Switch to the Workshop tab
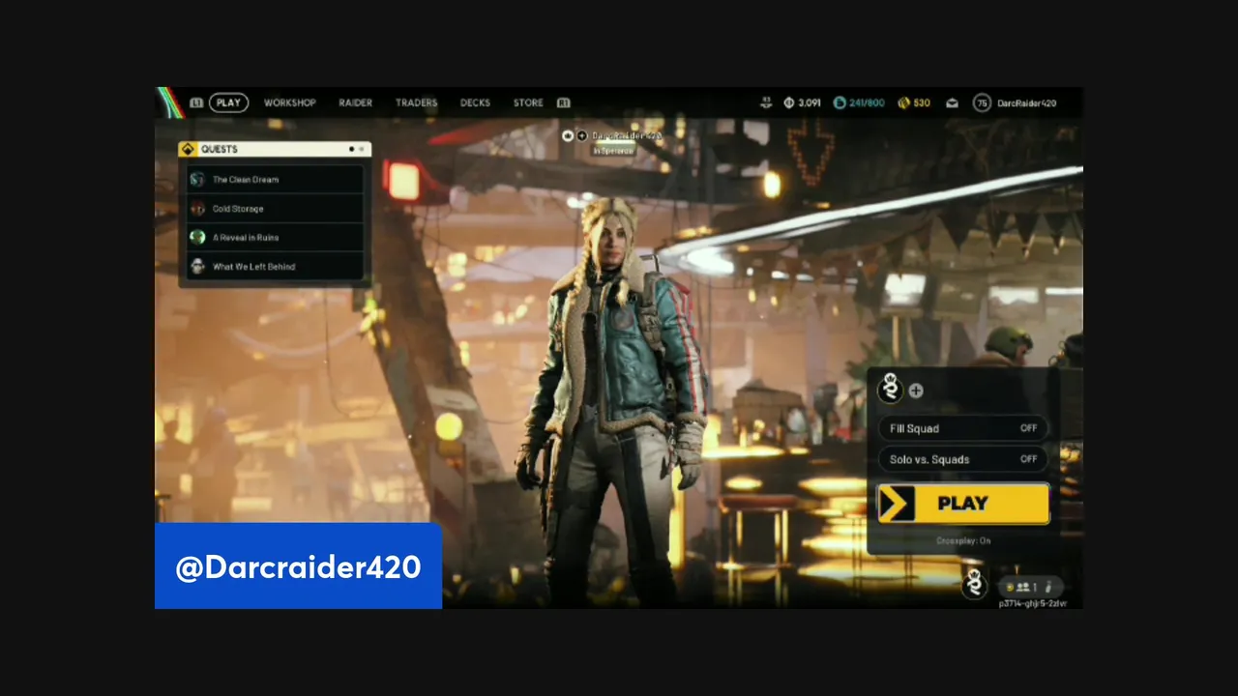 click(x=290, y=102)
